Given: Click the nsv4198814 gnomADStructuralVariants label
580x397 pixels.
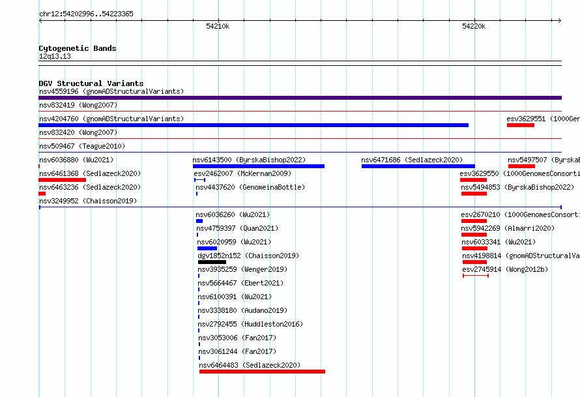Looking at the screenshot, I should pyautogui.click(x=521, y=256).
